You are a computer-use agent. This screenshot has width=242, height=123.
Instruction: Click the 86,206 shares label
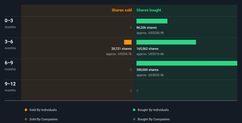(146, 28)
